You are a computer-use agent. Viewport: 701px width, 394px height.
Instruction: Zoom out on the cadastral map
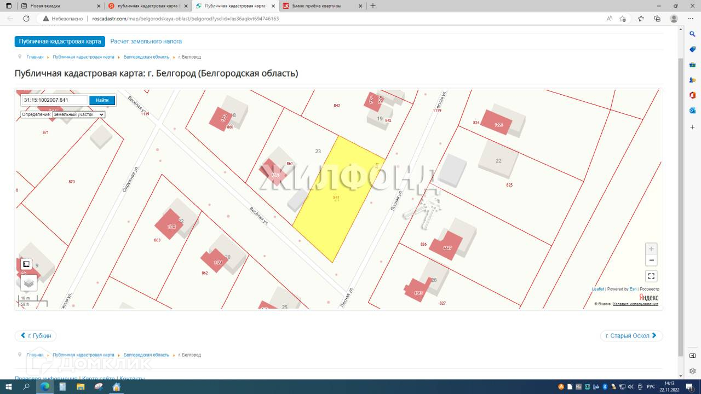tap(651, 260)
